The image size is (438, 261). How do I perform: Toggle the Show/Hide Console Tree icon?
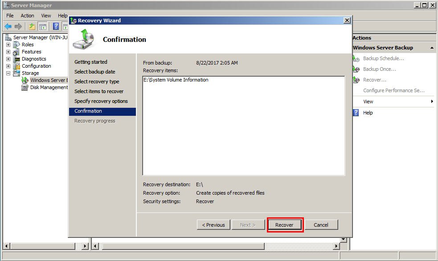coord(42,27)
